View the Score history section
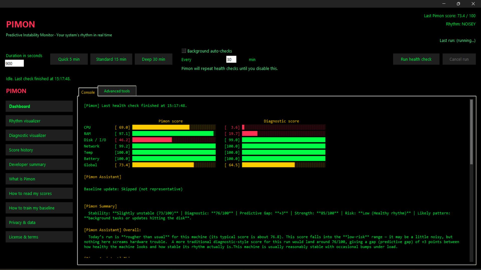Screen dimensions: 481x270 pyautogui.click(x=39, y=150)
